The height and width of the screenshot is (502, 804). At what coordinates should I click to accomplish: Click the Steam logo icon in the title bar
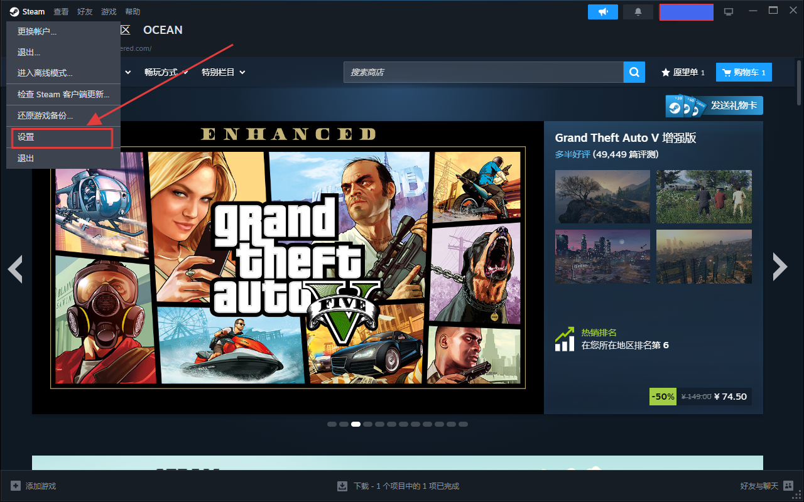[x=14, y=12]
